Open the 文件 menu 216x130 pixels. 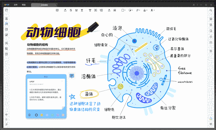tap(16, 5)
